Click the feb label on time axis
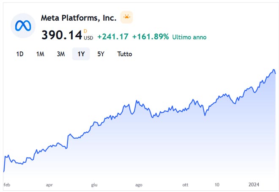 6,185
